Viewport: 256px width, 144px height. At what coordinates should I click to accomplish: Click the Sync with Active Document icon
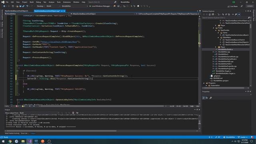point(223,14)
